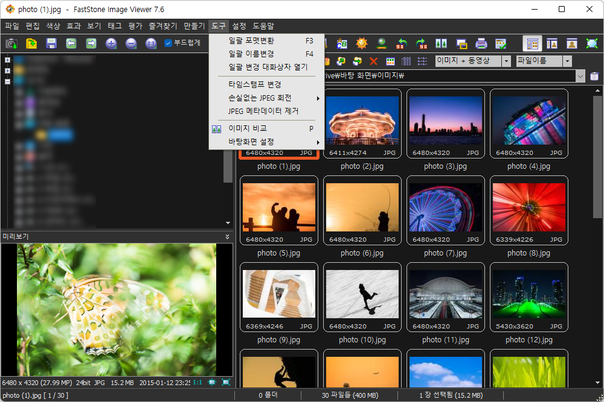
Task: Click the trash bin icon beside path
Action: click(594, 76)
